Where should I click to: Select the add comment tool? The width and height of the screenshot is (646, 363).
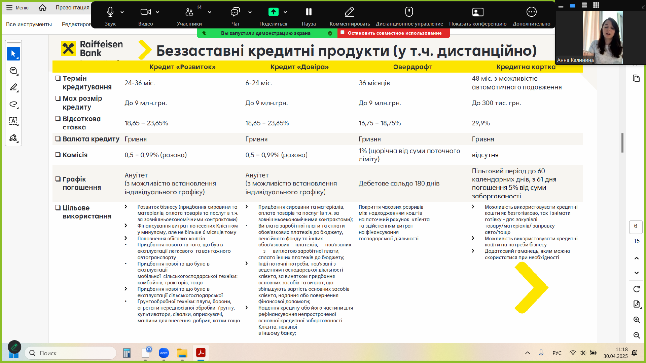click(x=13, y=71)
